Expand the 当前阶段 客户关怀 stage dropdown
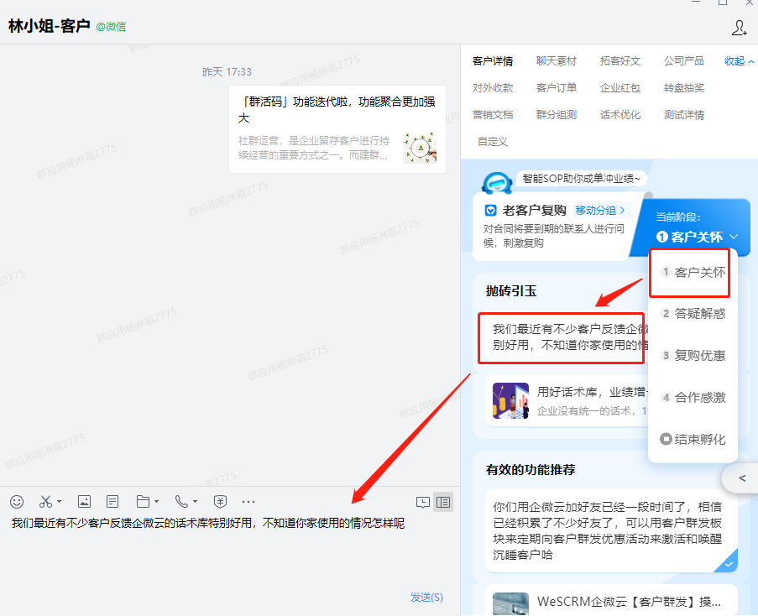This screenshot has height=616, width=758. click(697, 237)
